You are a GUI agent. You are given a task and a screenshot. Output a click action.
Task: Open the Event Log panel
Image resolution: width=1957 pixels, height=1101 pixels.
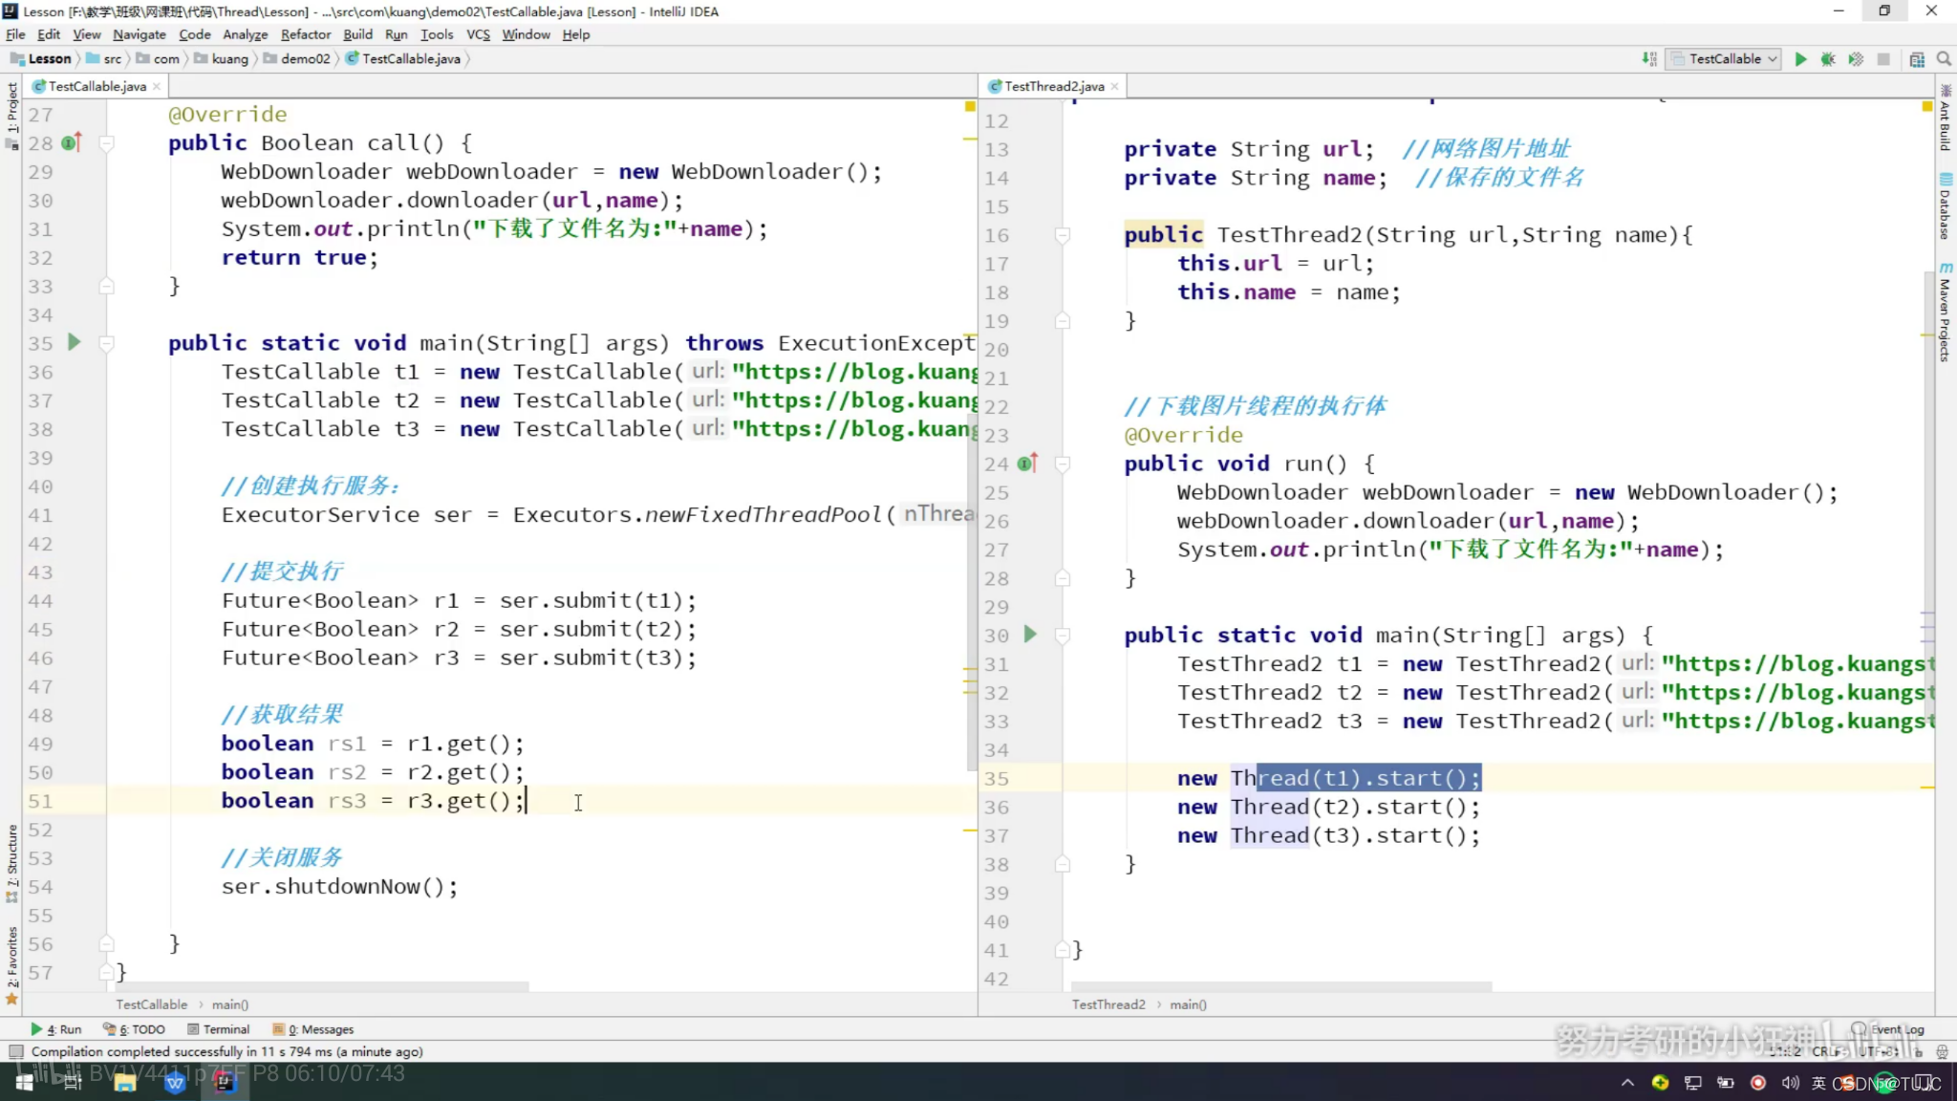point(1888,1029)
